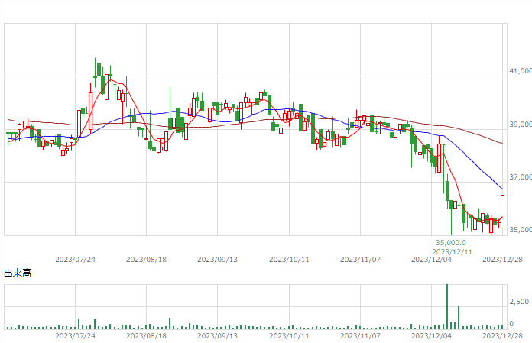This screenshot has height=343, width=532.
Task: Click 2023/12/28 date under the price chart
Action: 502,259
